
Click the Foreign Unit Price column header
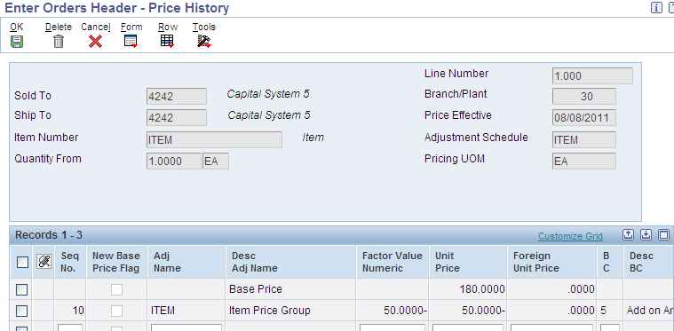552,262
